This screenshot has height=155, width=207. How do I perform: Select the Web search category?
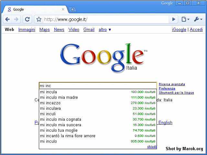click(x=9, y=29)
